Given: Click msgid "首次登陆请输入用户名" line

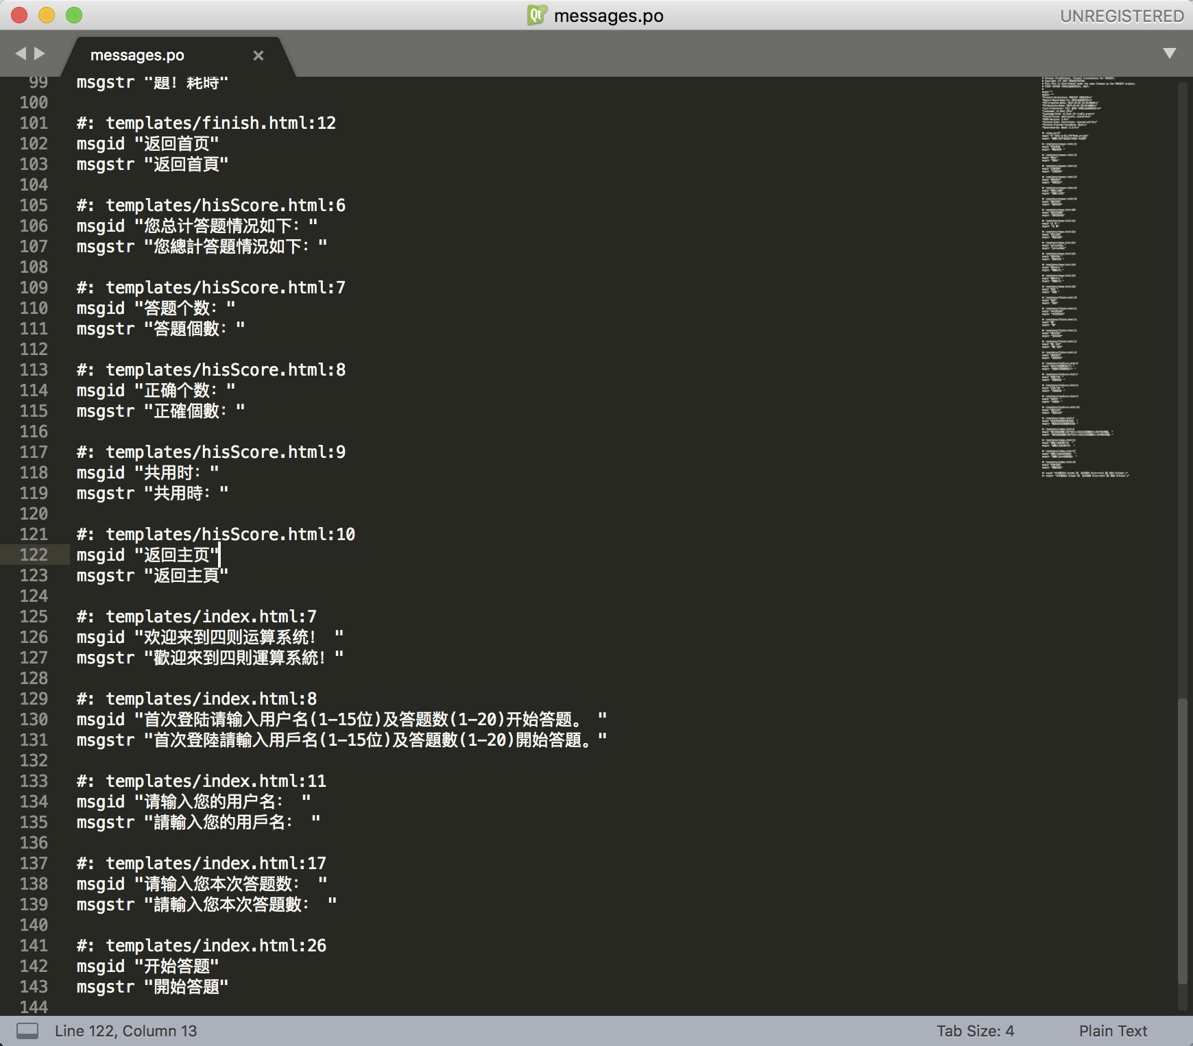Looking at the screenshot, I should 342,720.
